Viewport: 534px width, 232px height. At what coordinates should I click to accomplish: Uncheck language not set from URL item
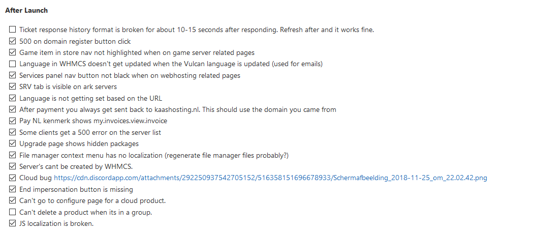13,98
